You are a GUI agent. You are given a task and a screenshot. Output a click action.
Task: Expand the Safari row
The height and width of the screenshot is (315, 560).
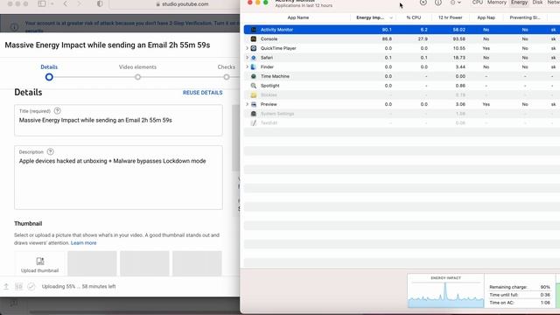(x=247, y=58)
